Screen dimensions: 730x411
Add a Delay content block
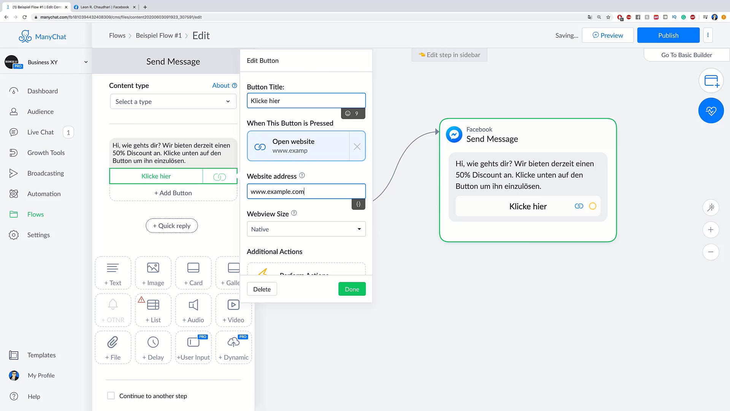point(153,348)
